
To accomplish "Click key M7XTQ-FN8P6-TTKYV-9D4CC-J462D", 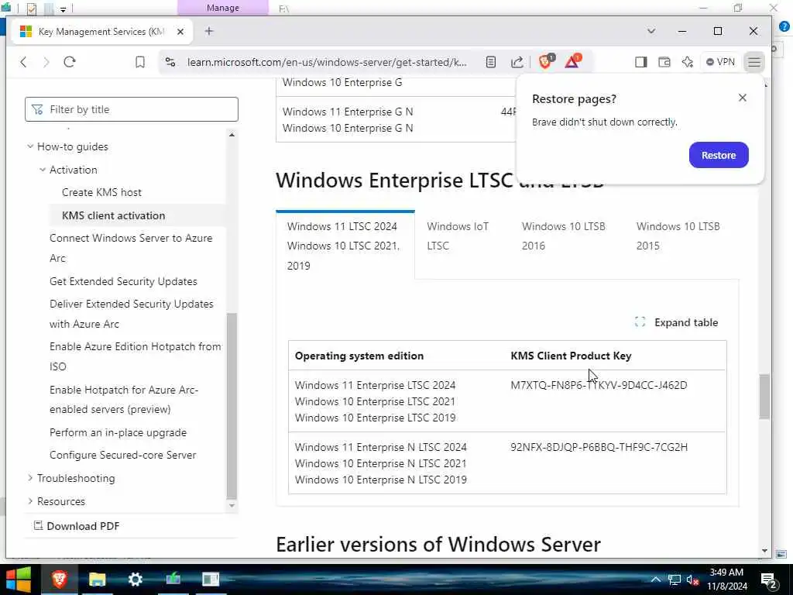I will 599,385.
